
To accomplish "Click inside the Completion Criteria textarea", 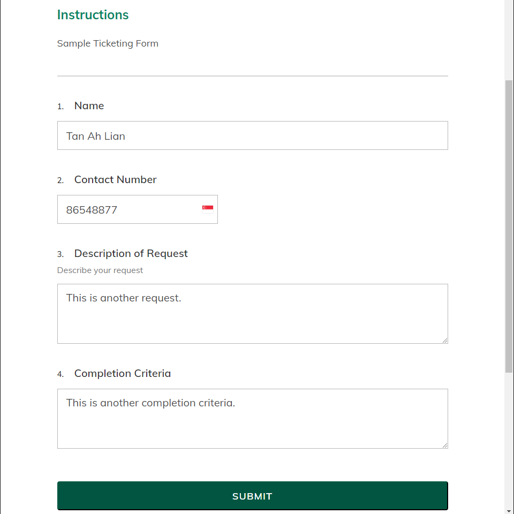I will (252, 419).
